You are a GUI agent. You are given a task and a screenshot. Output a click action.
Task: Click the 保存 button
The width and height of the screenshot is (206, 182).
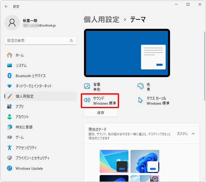pyautogui.click(x=101, y=113)
